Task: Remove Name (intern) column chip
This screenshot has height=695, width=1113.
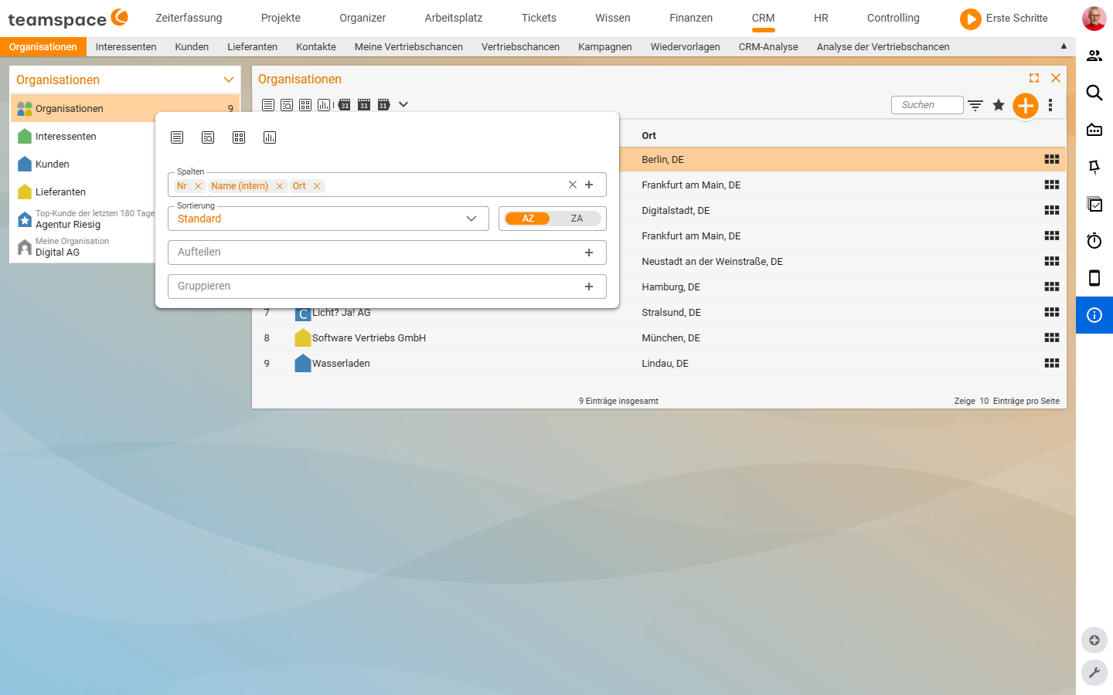Action: pos(280,186)
